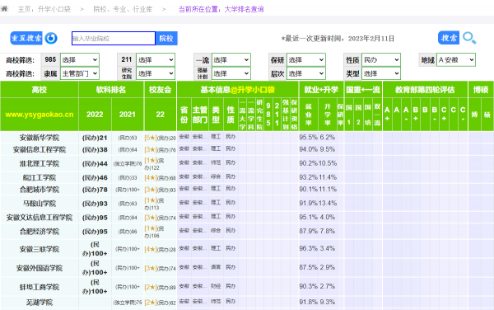This screenshot has height=310, width=494.
Task: Select 合肥经济学院 row name
Action: [40, 232]
